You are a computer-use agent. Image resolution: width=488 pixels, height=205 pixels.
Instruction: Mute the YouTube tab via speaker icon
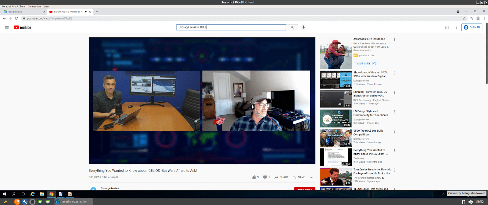click(x=86, y=12)
